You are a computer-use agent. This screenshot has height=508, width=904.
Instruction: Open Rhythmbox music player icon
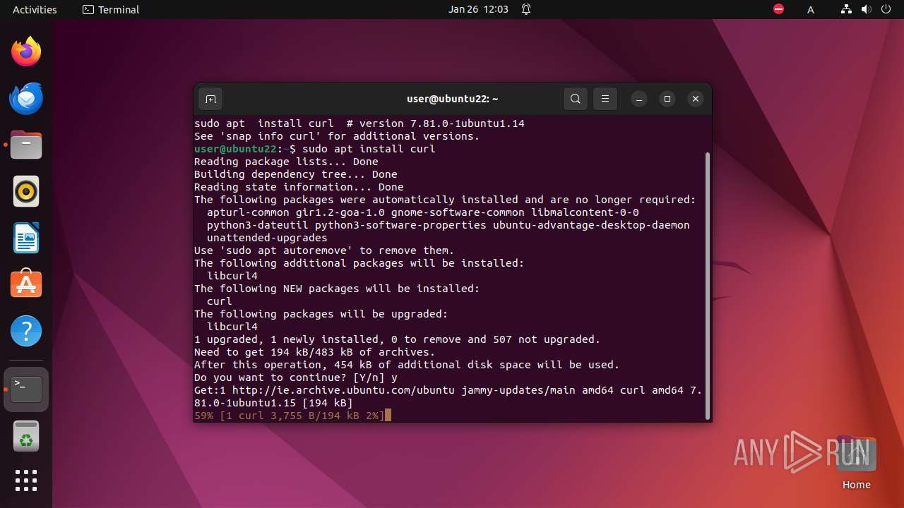[26, 191]
